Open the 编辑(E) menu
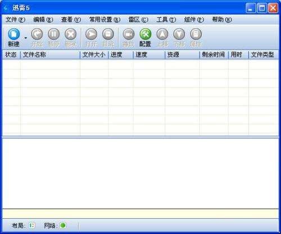This screenshot has width=281, height=234. pyautogui.click(x=43, y=20)
